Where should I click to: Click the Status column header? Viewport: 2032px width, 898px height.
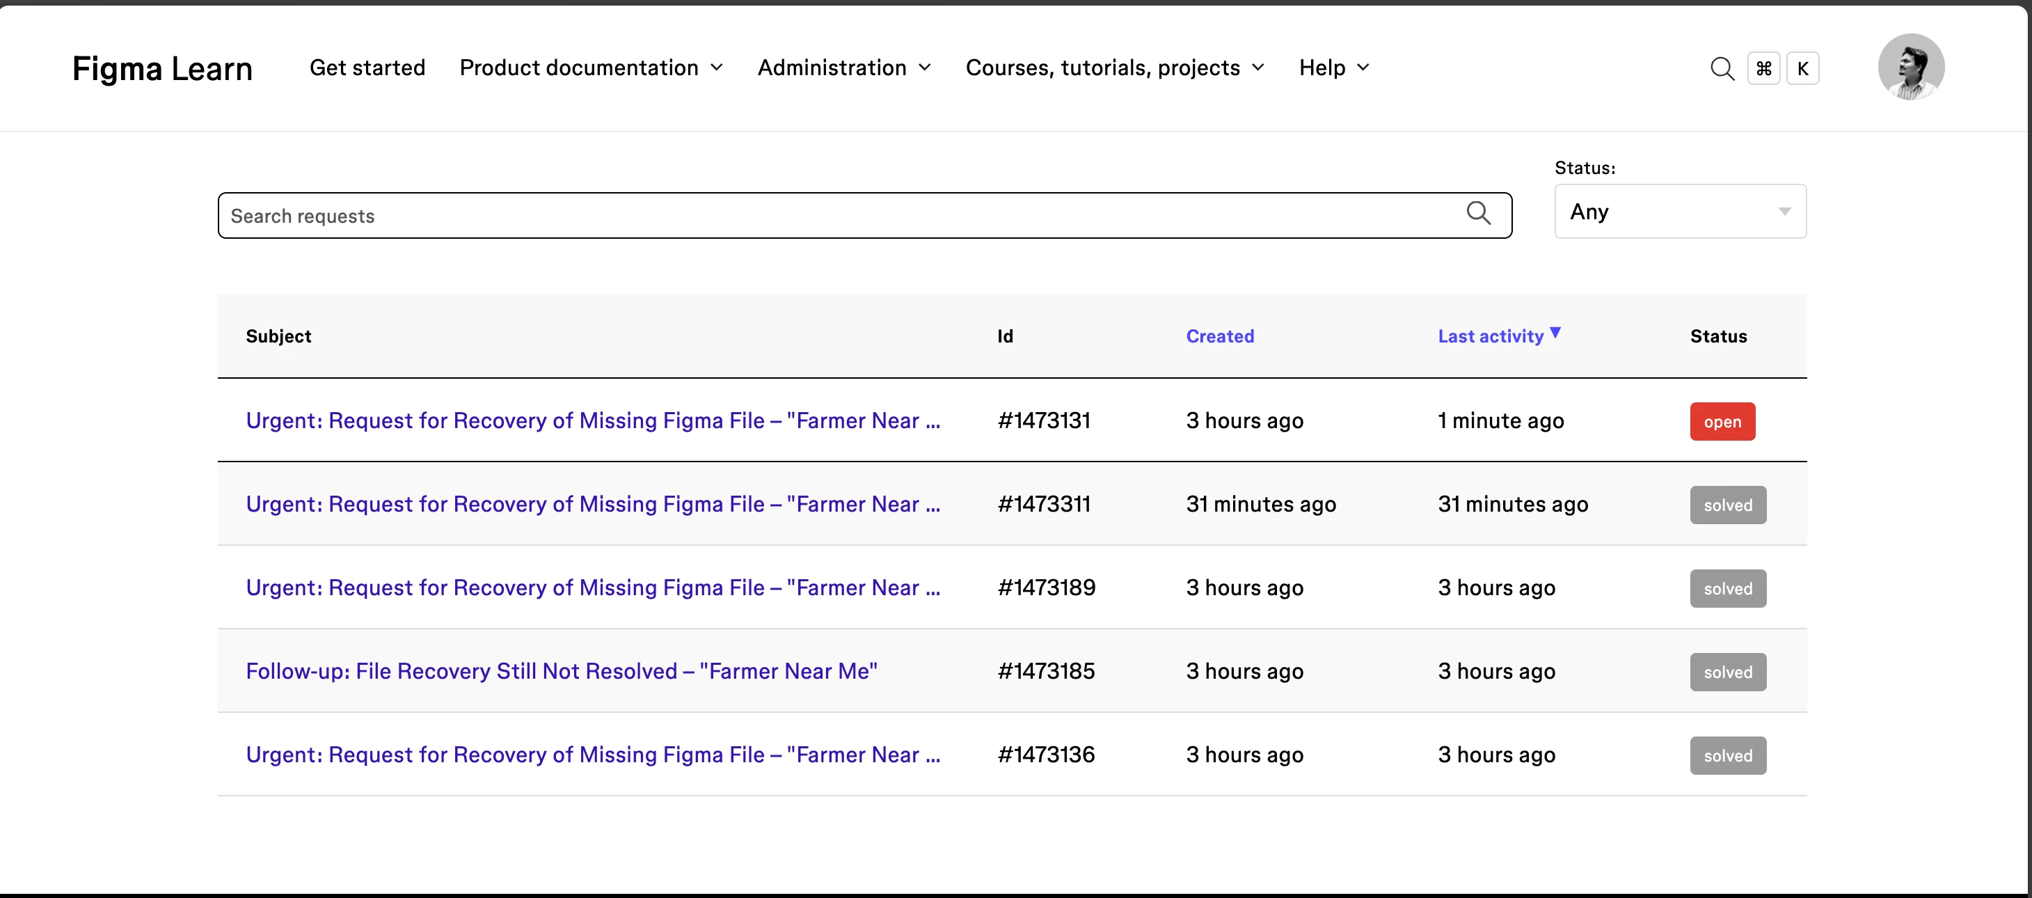coord(1718,336)
